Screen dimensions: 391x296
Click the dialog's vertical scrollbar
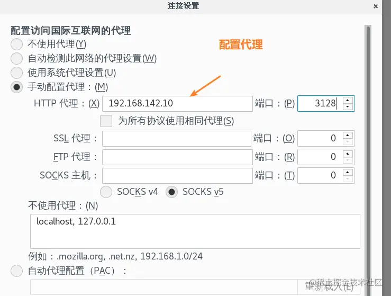(368, 160)
